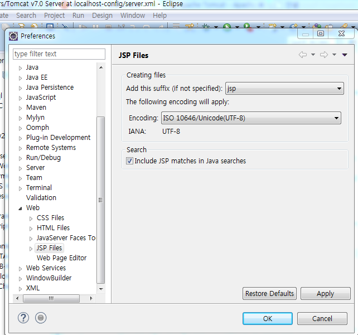358x335 pixels.
Task: Close the Preferences dialog with X
Action: [x=341, y=34]
